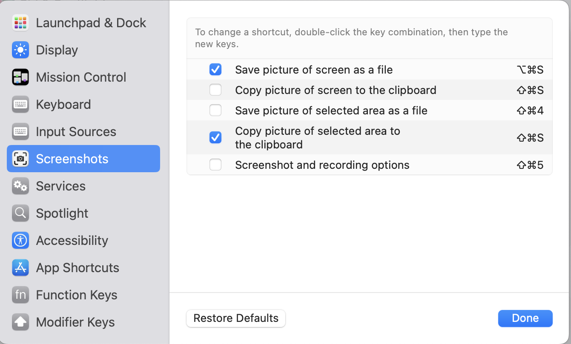Enable Screenshot and recording options checkbox
This screenshot has width=571, height=344.
[215, 165]
